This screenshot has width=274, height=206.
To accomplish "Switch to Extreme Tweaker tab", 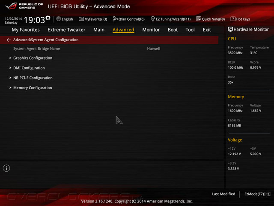I will point(66,30).
